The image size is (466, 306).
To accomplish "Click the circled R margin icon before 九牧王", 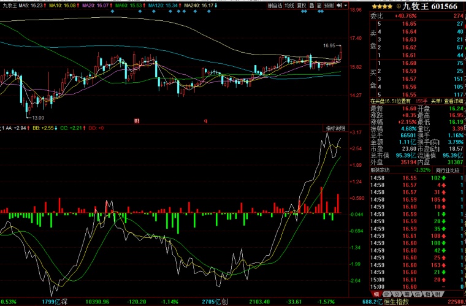I will coord(399,7).
